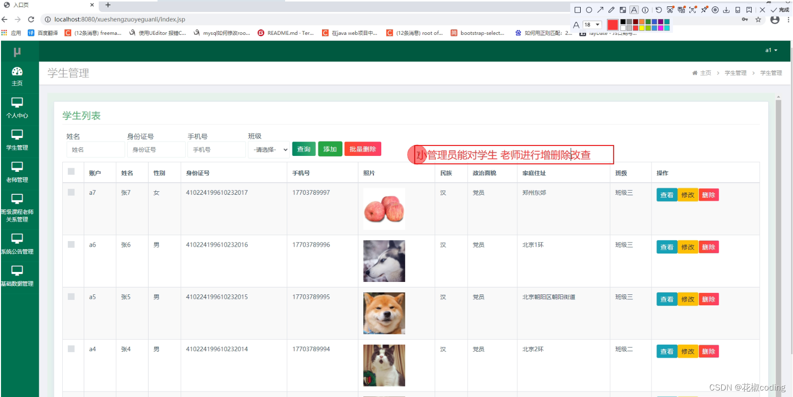The width and height of the screenshot is (793, 397).
Task: Select the rectangle annotation tool
Action: tap(578, 10)
